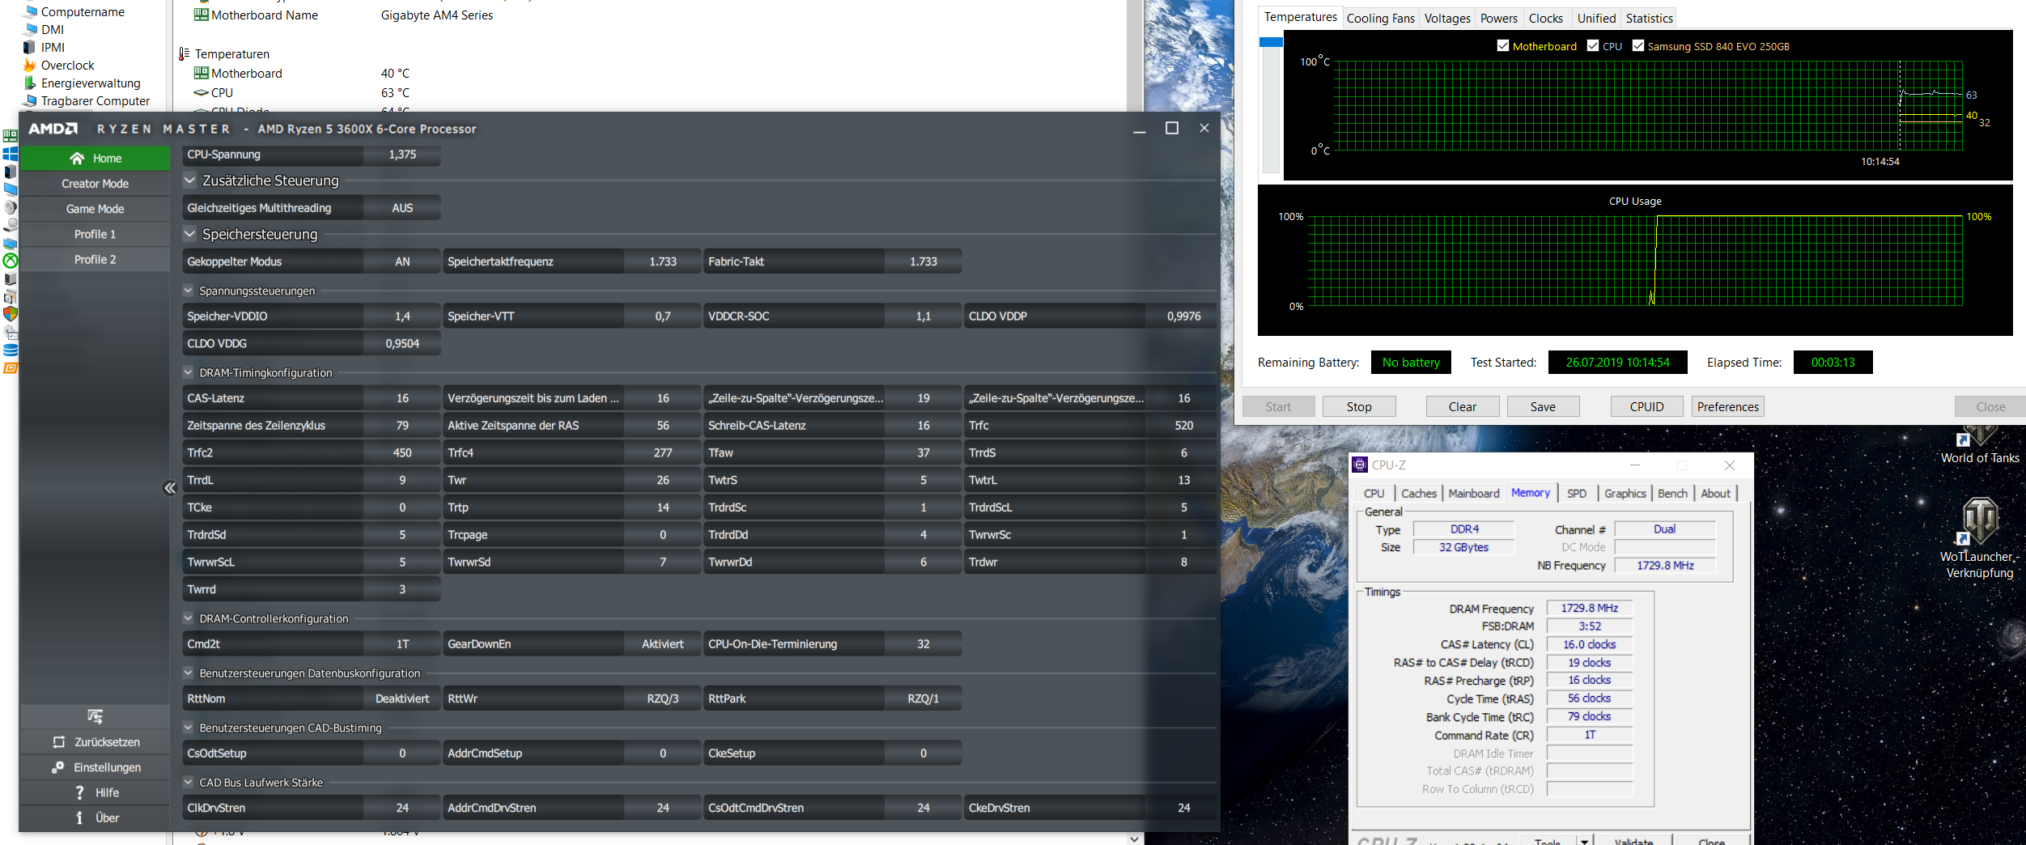The image size is (2026, 845).
Task: Uncheck the CPU temperature graph checkbox
Action: [x=1593, y=46]
